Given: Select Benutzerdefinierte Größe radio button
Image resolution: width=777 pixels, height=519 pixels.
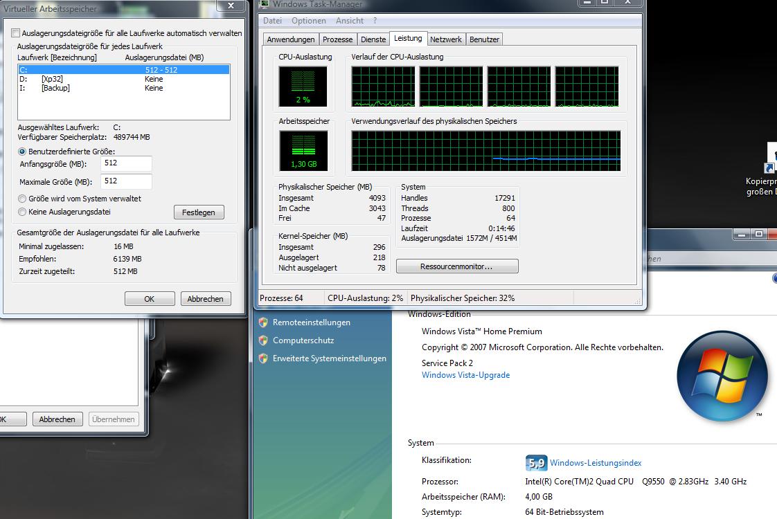Looking at the screenshot, I should point(22,152).
